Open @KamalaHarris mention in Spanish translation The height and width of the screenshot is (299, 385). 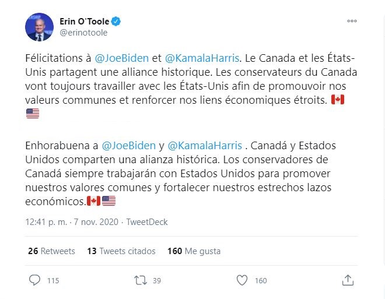click(x=205, y=146)
